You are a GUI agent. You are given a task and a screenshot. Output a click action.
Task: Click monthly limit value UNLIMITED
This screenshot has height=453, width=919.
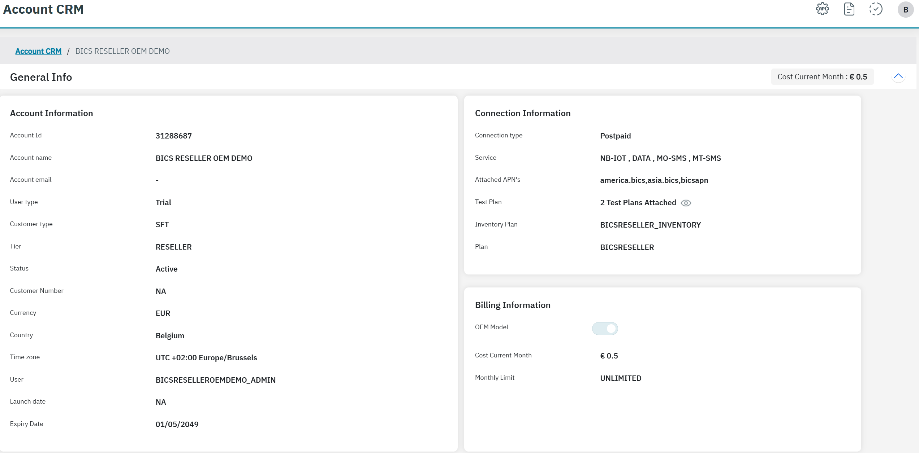coord(621,378)
